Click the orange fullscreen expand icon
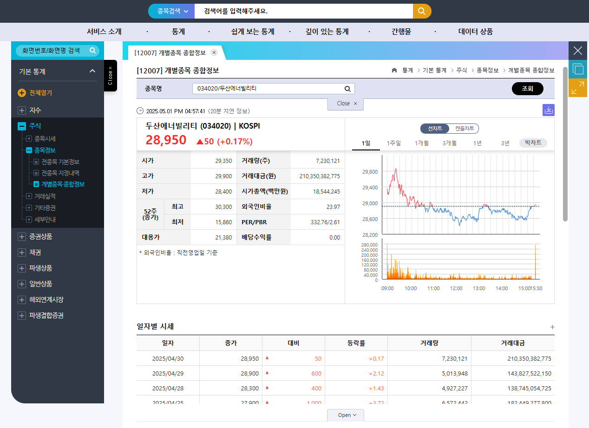 [577, 87]
